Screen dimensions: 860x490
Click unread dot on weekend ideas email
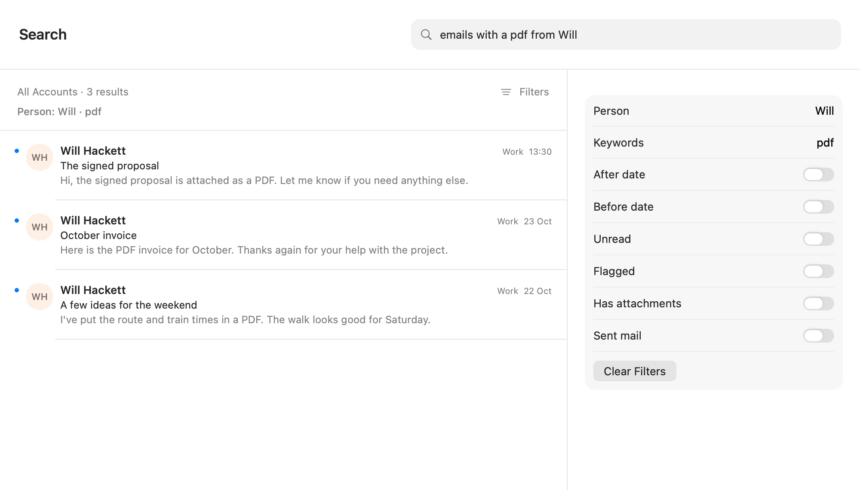pyautogui.click(x=17, y=290)
